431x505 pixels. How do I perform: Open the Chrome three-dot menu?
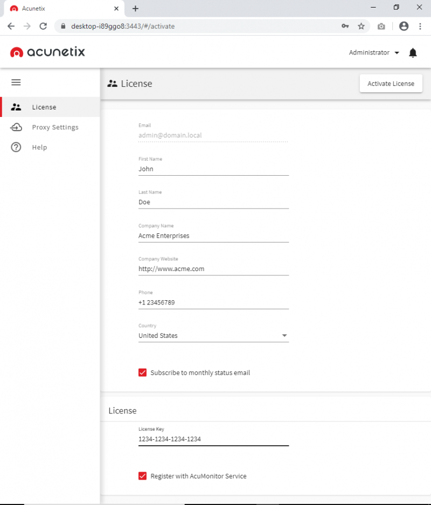(x=420, y=26)
